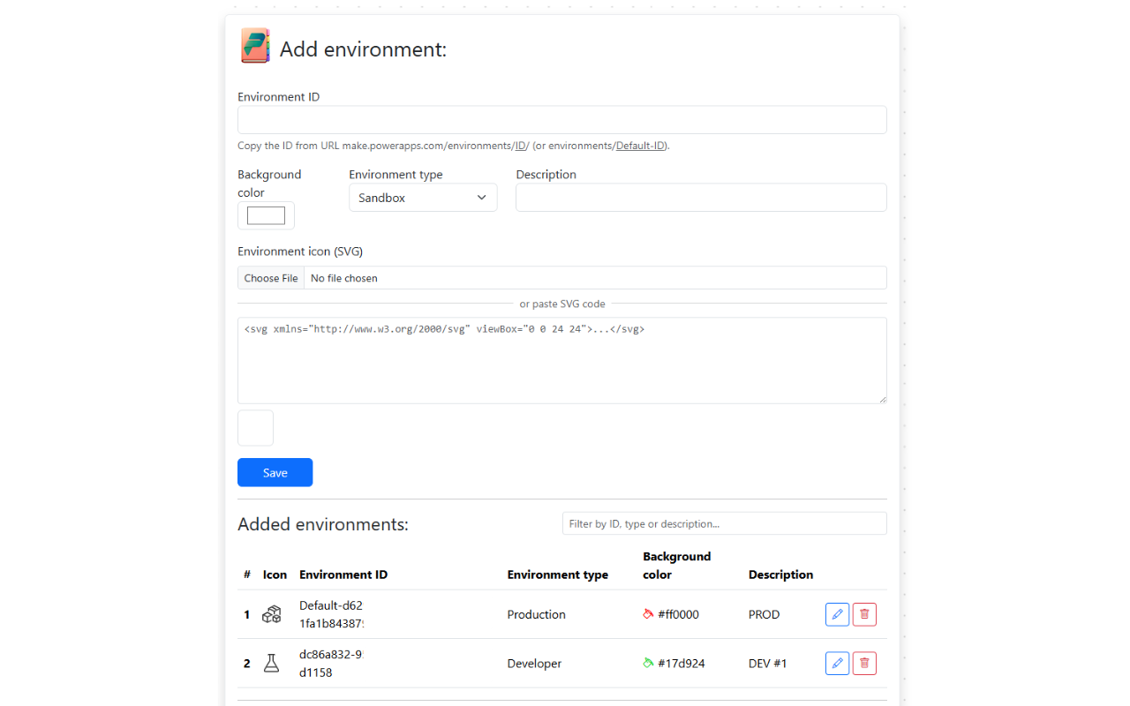This screenshot has width=1130, height=706.
Task: Open the Environment type dropdown showing Sandbox
Action: 423,198
